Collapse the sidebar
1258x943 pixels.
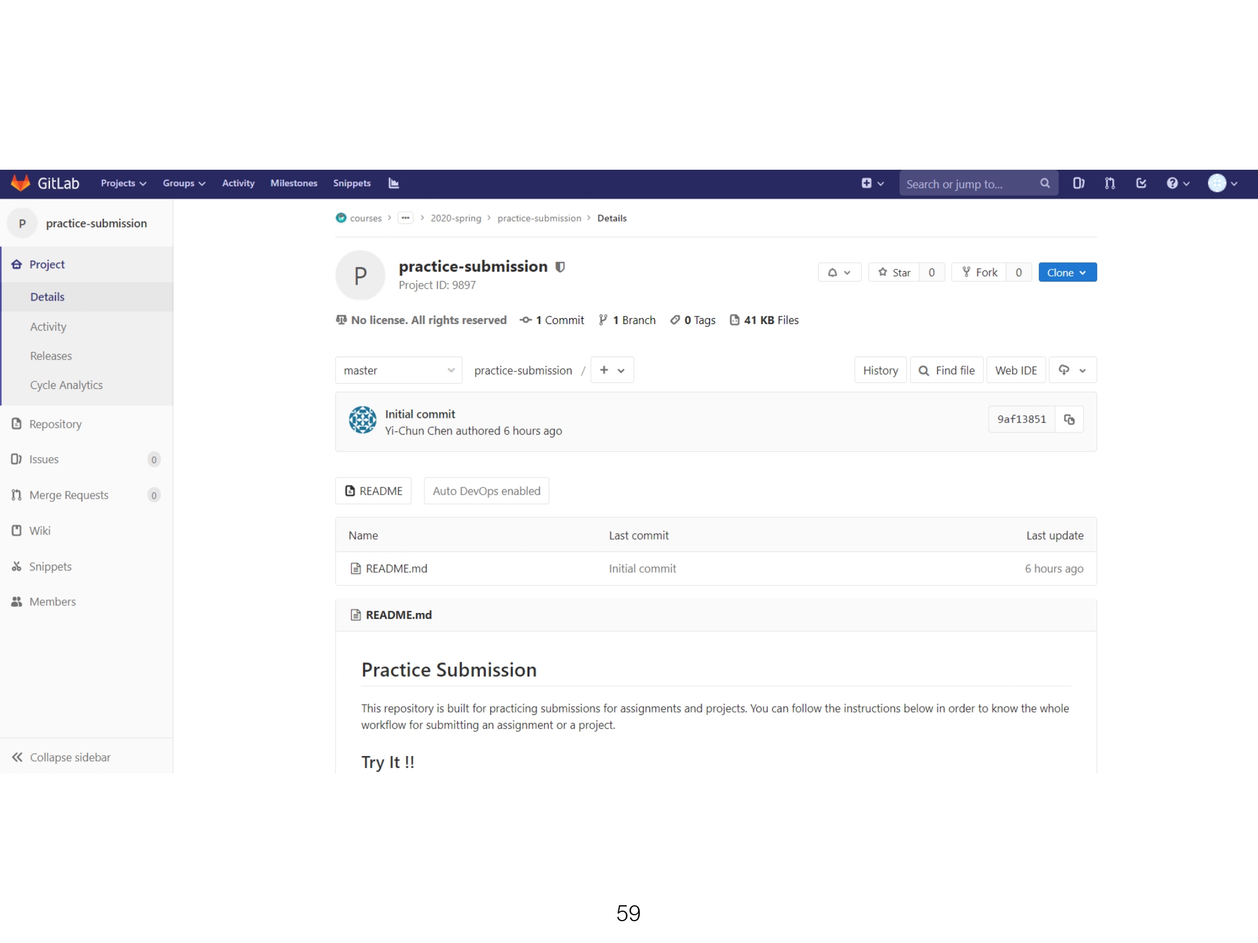(x=61, y=757)
